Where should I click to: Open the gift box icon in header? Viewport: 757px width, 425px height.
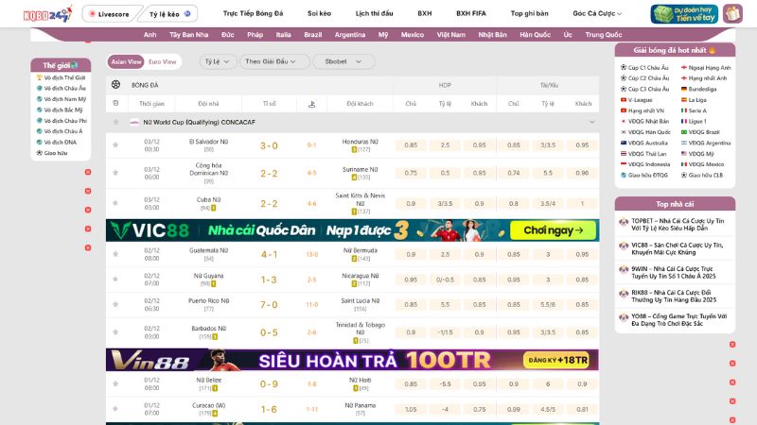click(x=732, y=14)
